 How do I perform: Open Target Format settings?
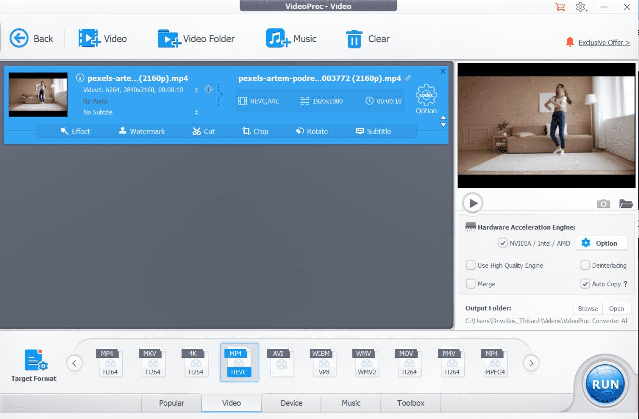point(34,365)
